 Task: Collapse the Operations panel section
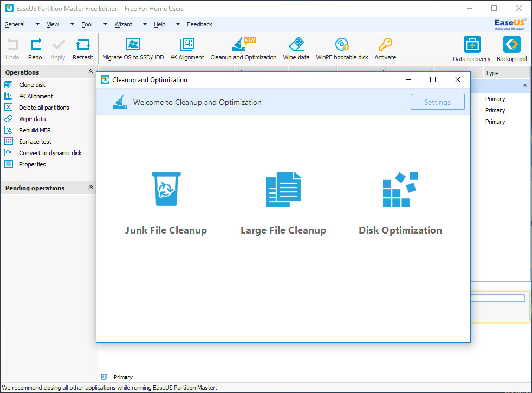click(90, 71)
